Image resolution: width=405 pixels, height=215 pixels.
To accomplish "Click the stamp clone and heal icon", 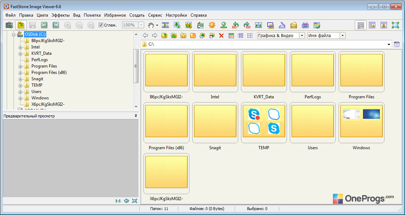I will (224, 25).
